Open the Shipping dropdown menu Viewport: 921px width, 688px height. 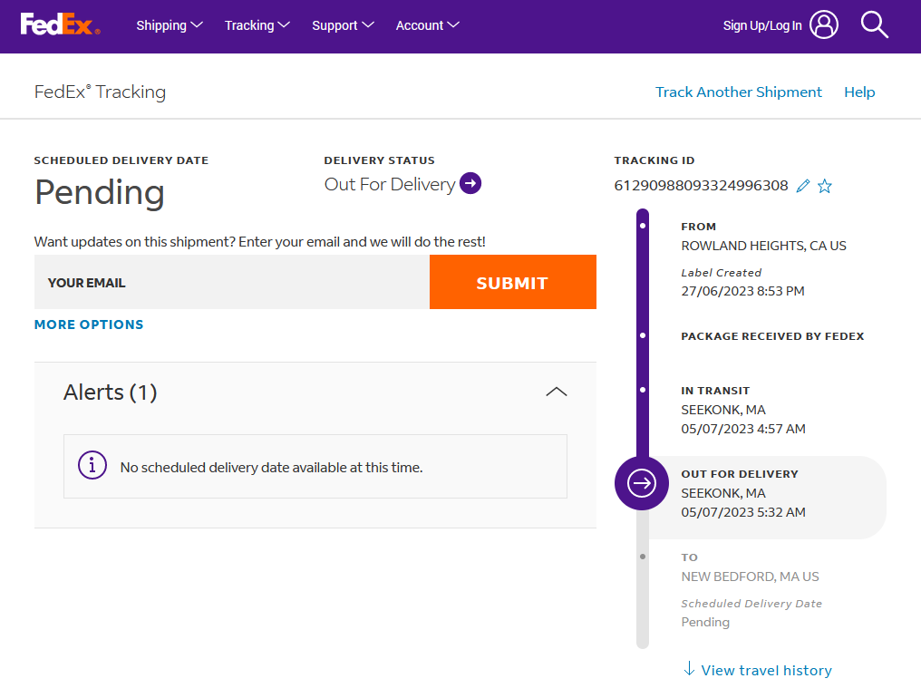[170, 25]
